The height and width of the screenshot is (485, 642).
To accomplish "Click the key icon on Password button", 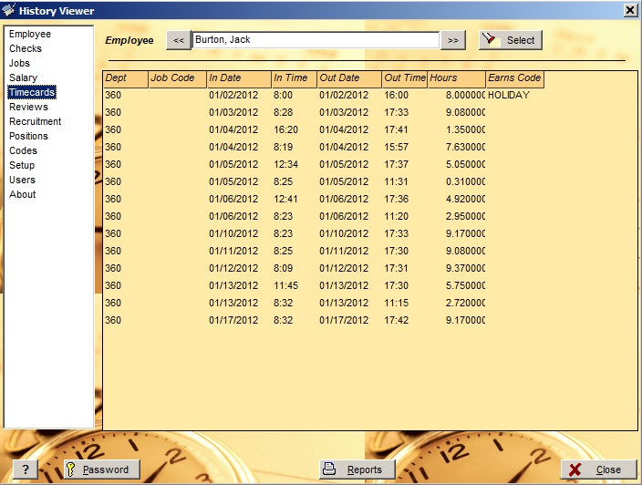I will 70,469.
